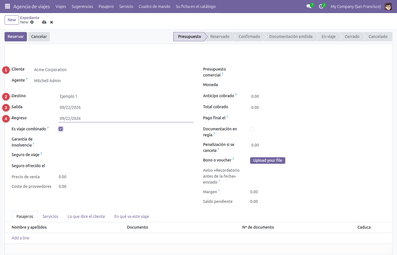Click the Add a line link
The image size is (397, 255).
tap(20, 238)
